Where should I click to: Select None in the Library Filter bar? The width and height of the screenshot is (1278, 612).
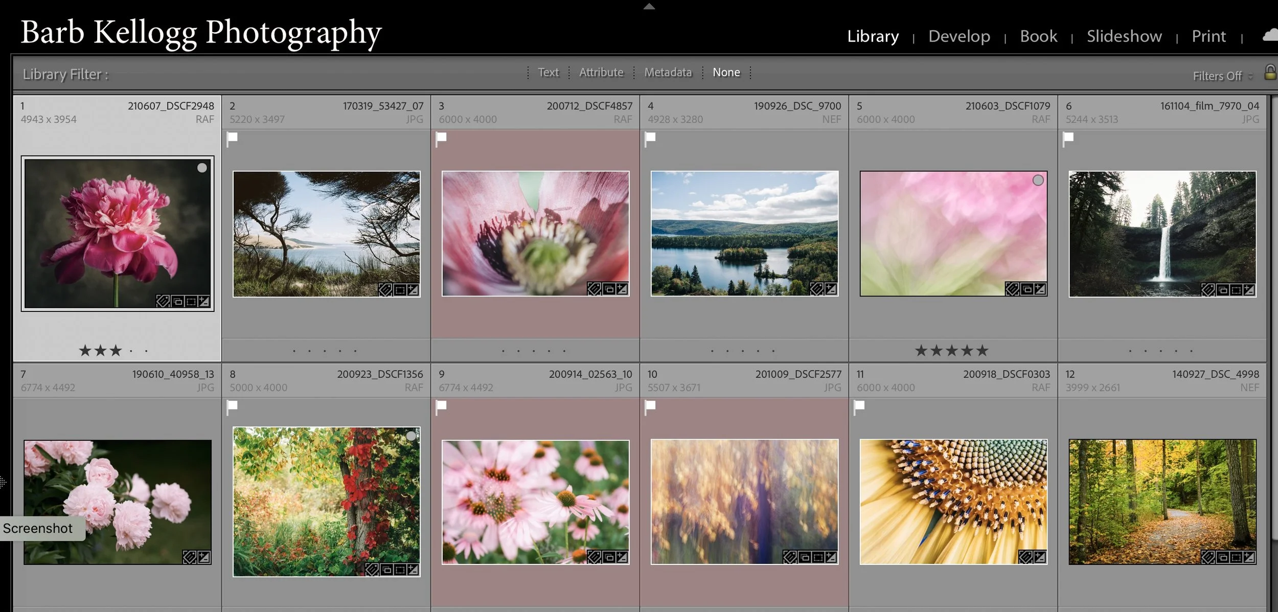[726, 72]
